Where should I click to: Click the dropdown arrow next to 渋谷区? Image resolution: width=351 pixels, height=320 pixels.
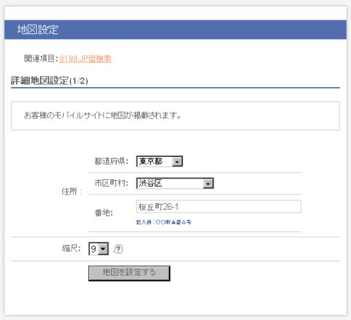pos(208,184)
